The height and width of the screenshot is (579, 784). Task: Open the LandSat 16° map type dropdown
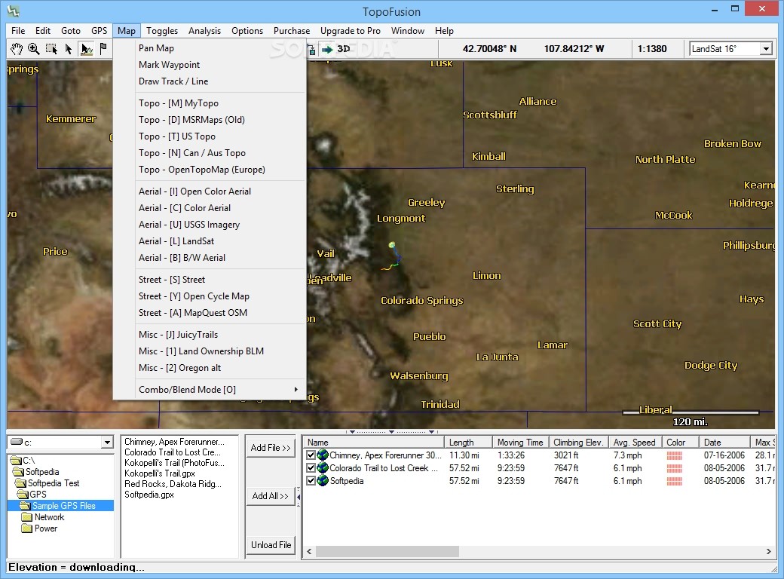[766, 49]
